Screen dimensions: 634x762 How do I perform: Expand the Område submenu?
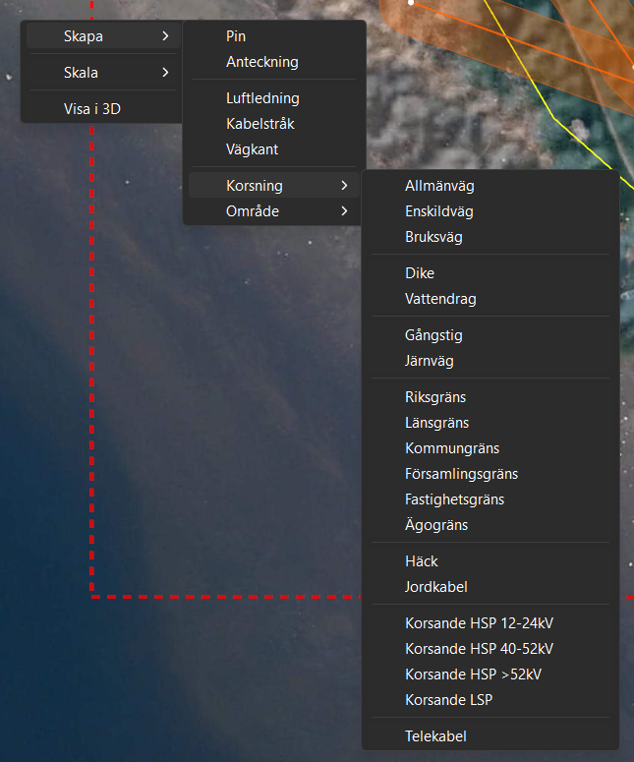274,211
